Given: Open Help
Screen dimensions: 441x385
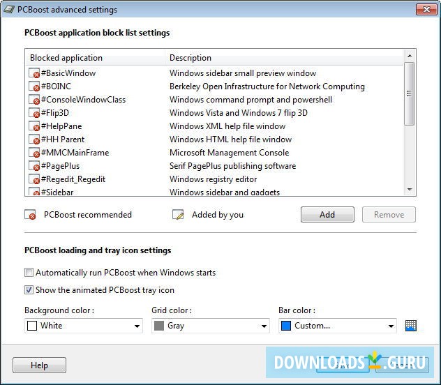Looking at the screenshot, I should point(39,365).
